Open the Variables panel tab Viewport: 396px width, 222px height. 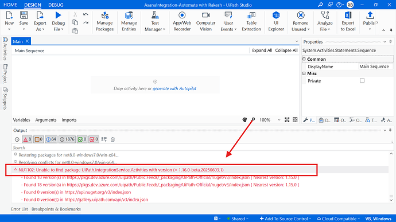[21, 120]
